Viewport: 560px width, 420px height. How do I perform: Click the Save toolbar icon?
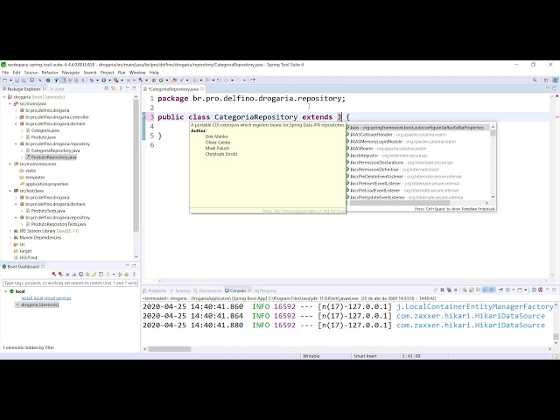[17, 80]
